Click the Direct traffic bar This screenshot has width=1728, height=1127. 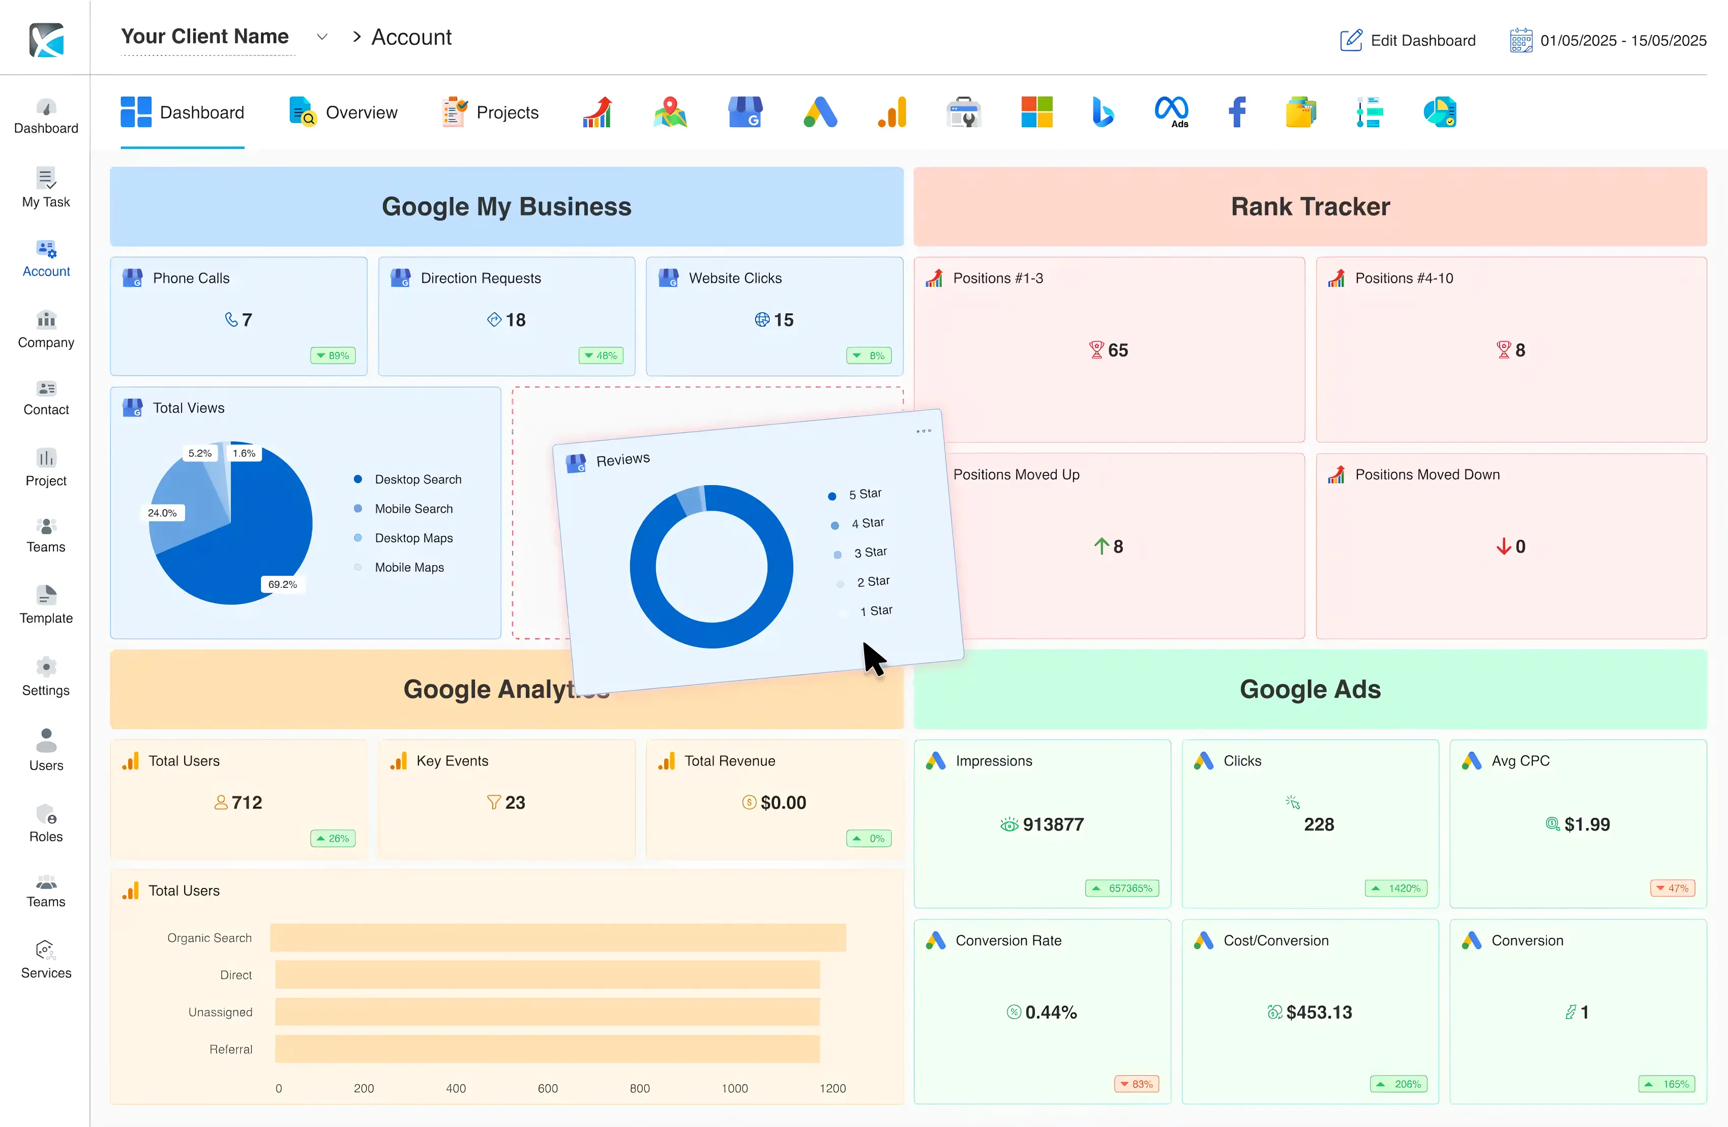pyautogui.click(x=548, y=974)
